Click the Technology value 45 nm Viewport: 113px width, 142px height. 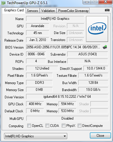38,33
